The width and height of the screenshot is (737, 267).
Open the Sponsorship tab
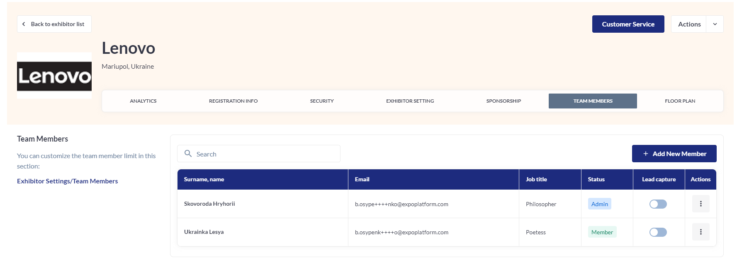tap(503, 101)
